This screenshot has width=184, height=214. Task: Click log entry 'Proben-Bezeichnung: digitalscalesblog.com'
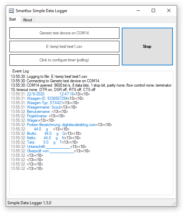coord(62,125)
